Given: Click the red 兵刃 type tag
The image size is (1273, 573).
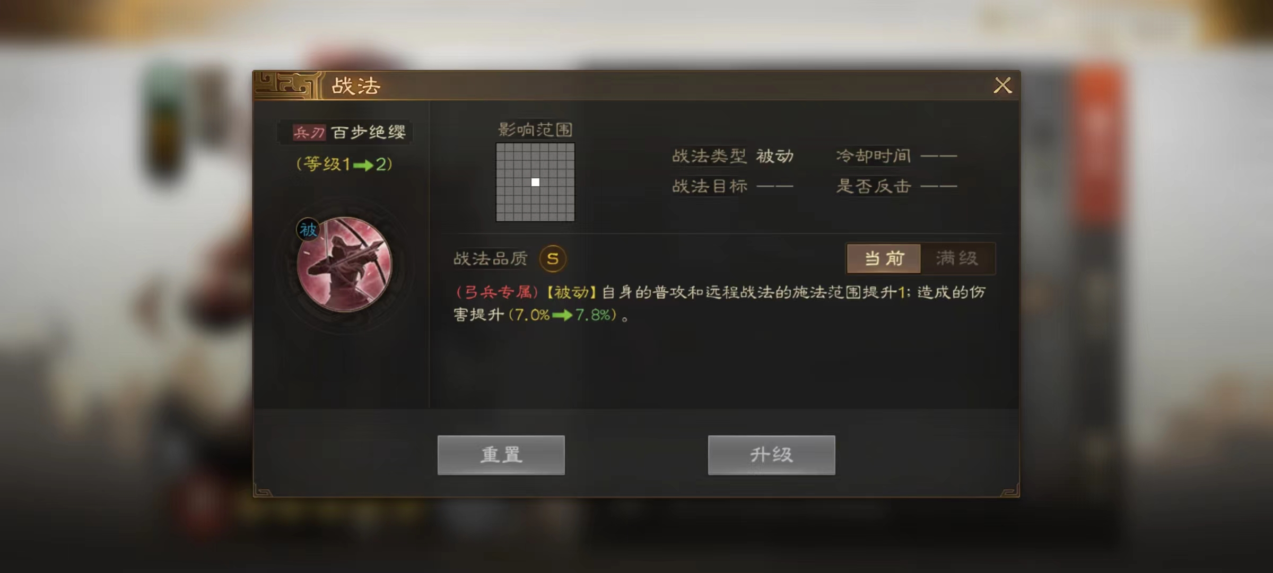Looking at the screenshot, I should pyautogui.click(x=309, y=132).
